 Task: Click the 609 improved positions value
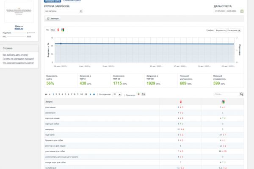click(x=183, y=84)
